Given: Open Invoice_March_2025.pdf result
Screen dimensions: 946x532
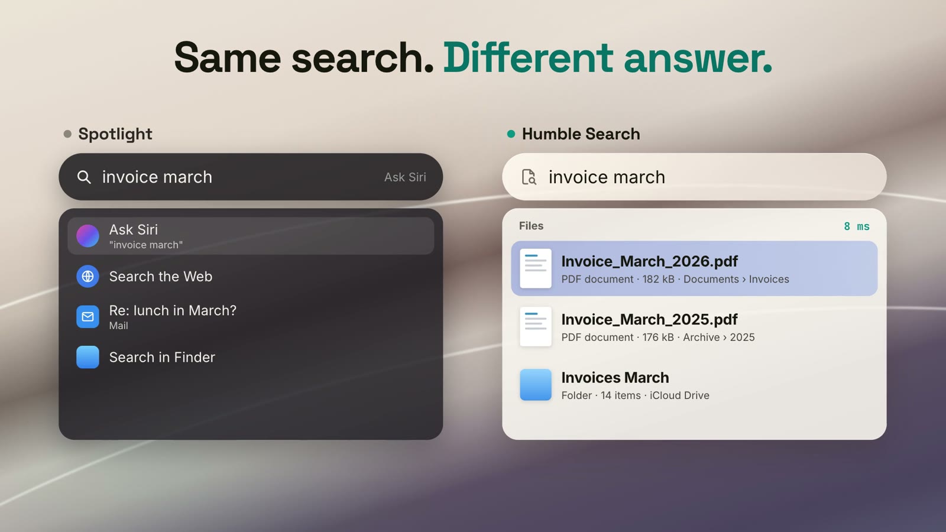Looking at the screenshot, I should [x=694, y=326].
